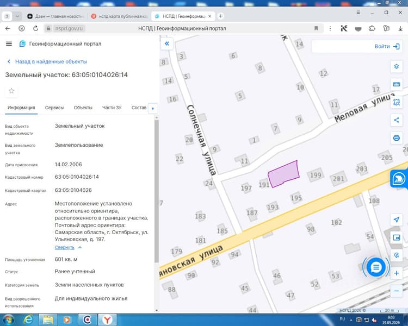Viewport: 408px width, 326px height.
Task: Zoom out the map with minus
Action: pyautogui.click(x=396, y=291)
